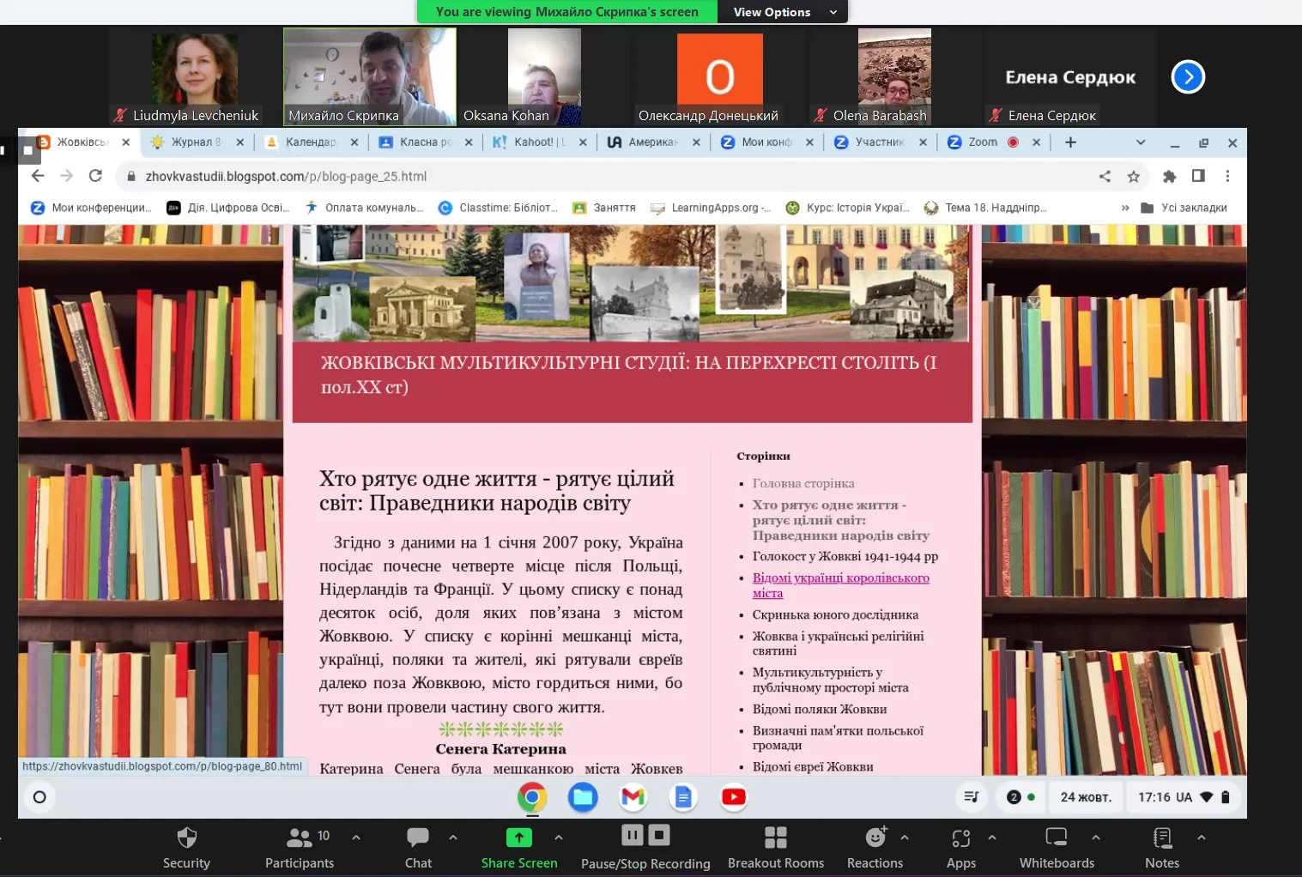This screenshot has height=877, width=1302.
Task: Switch to Американ tab
Action: 654,142
